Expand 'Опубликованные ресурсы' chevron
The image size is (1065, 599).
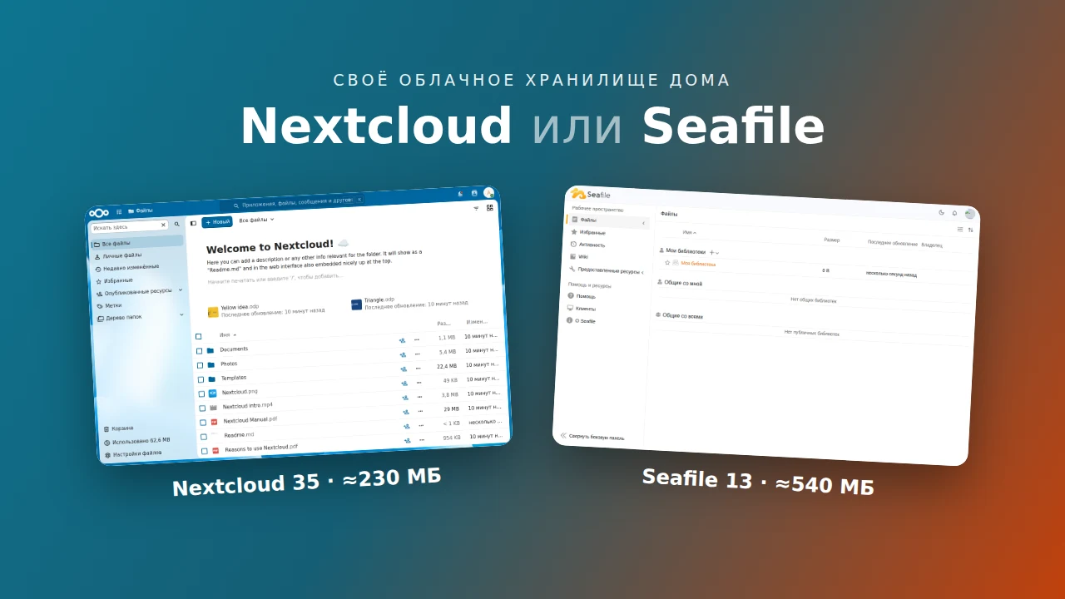click(181, 290)
